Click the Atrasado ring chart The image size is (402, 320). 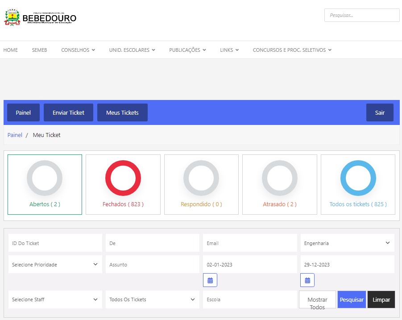pyautogui.click(x=280, y=178)
